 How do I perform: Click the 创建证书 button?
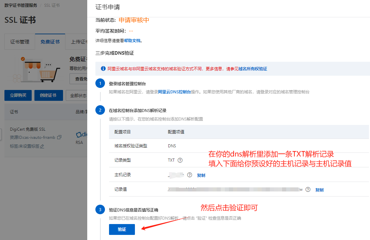pyautogui.click(x=48, y=95)
